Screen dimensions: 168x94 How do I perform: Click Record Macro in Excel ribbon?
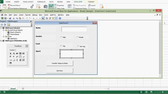14,5
